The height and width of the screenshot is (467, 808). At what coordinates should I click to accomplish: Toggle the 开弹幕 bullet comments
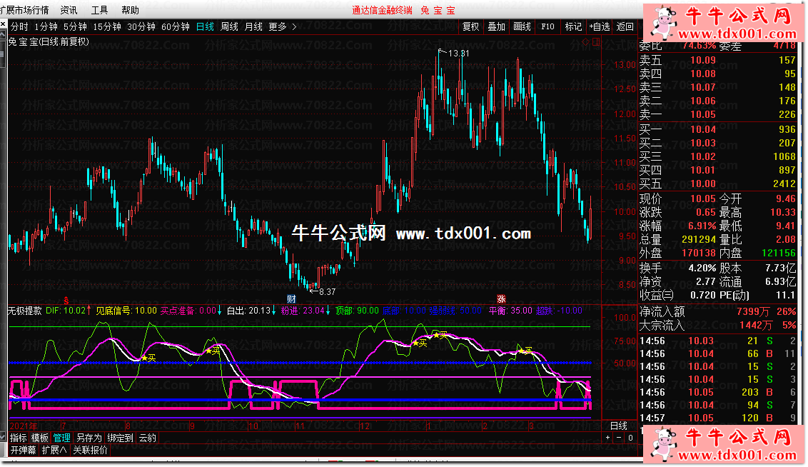(22, 450)
